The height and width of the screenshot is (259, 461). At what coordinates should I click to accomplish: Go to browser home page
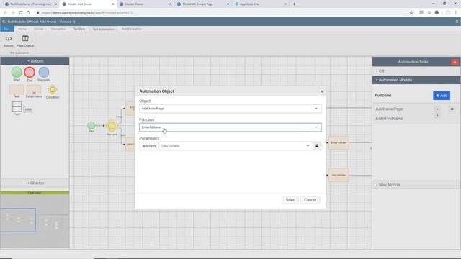pyautogui.click(x=28, y=13)
